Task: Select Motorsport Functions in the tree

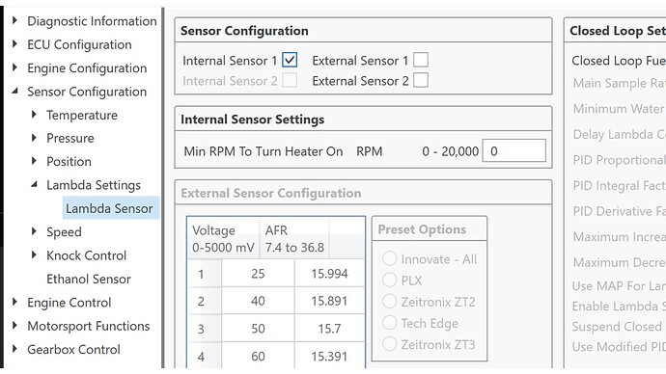Action: (x=89, y=326)
